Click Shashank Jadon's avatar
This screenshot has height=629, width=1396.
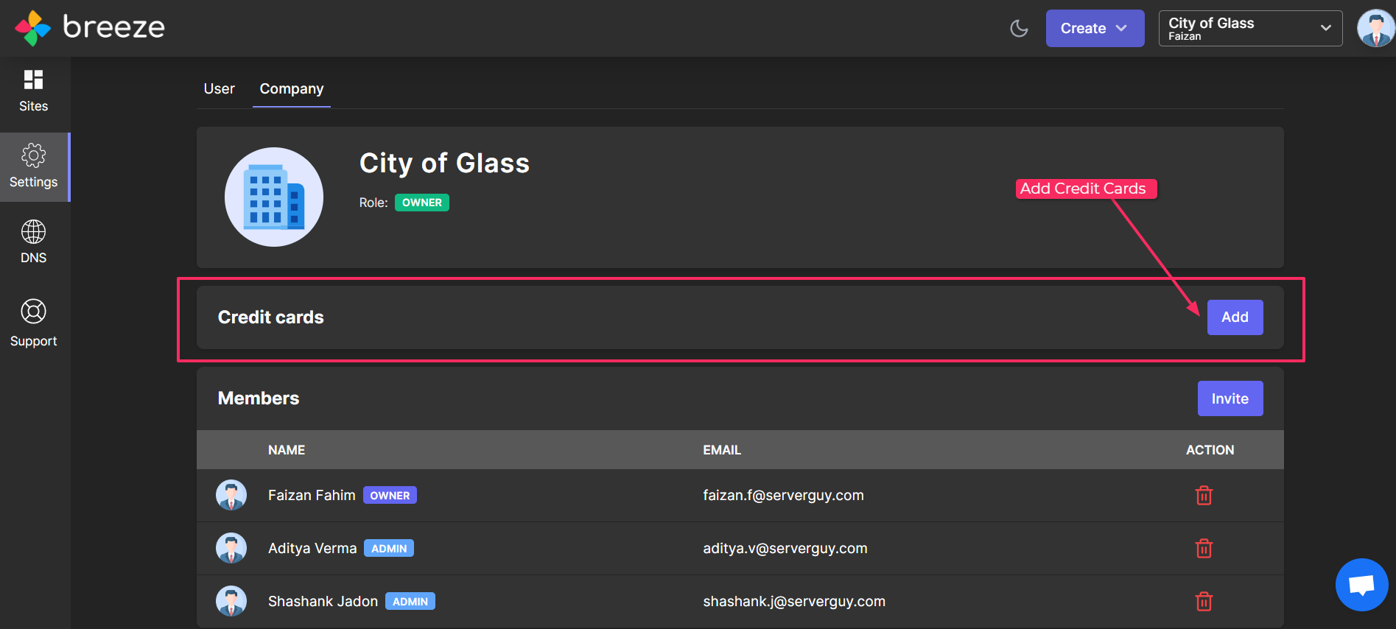pyautogui.click(x=231, y=601)
